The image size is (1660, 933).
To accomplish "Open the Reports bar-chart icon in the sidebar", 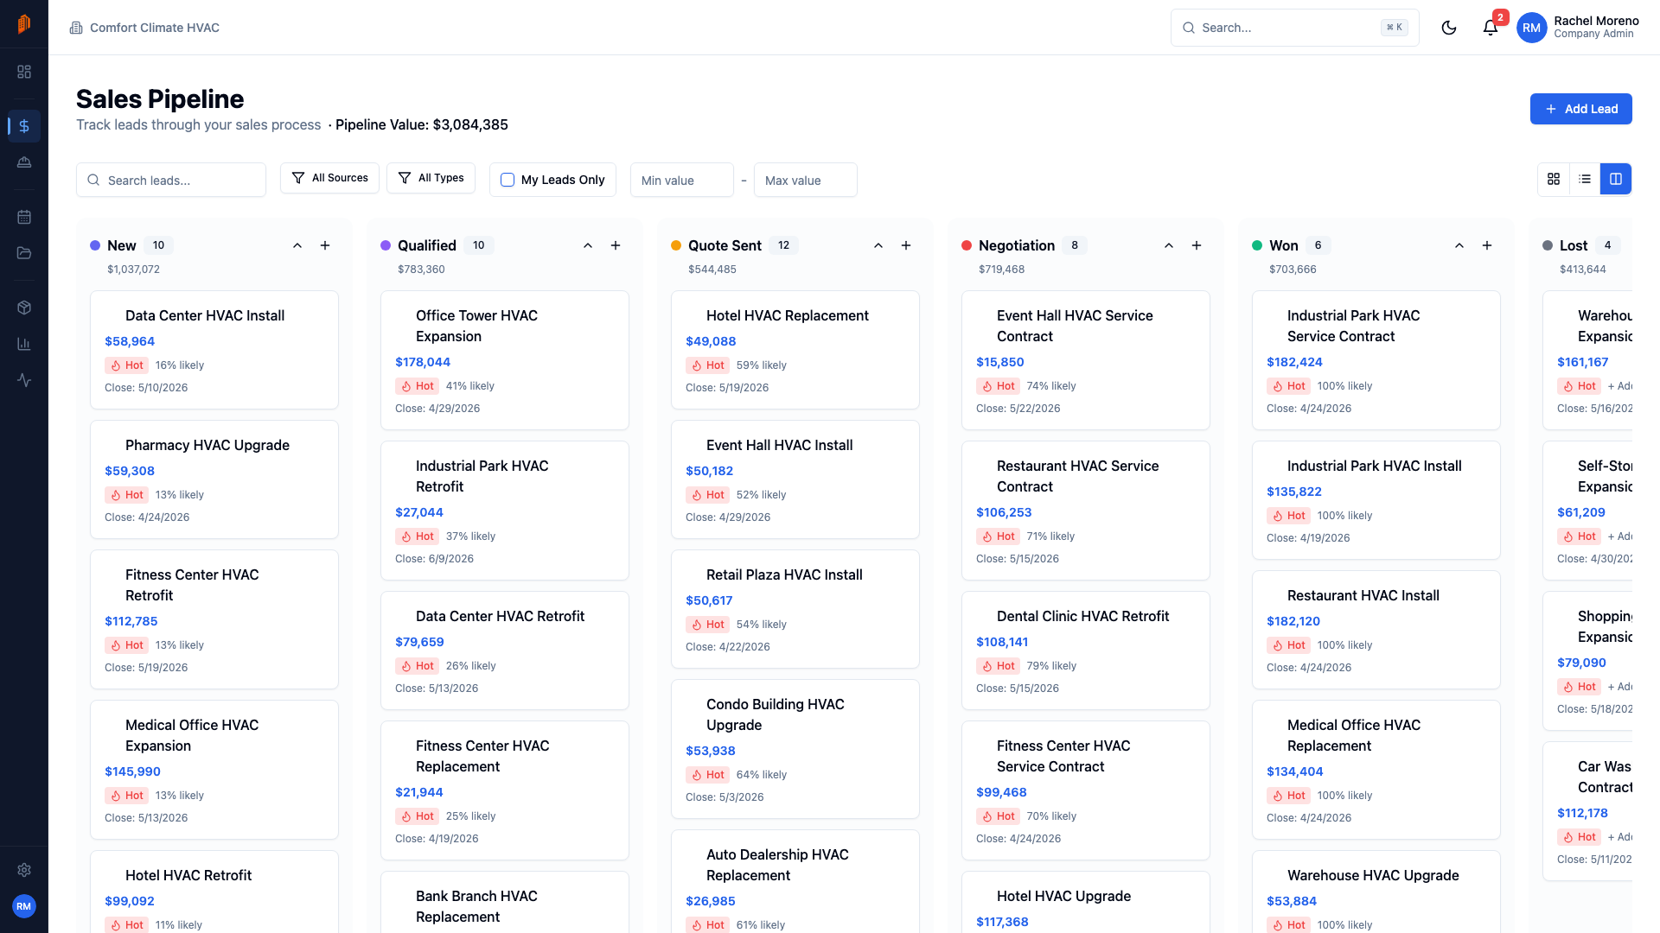I will [24, 343].
